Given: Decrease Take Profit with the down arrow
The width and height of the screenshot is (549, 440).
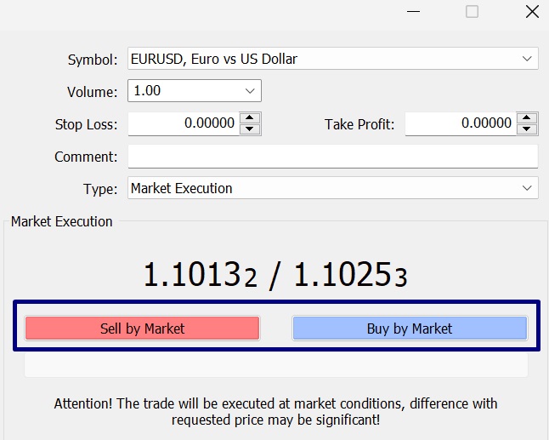Looking at the screenshot, I should [x=527, y=129].
